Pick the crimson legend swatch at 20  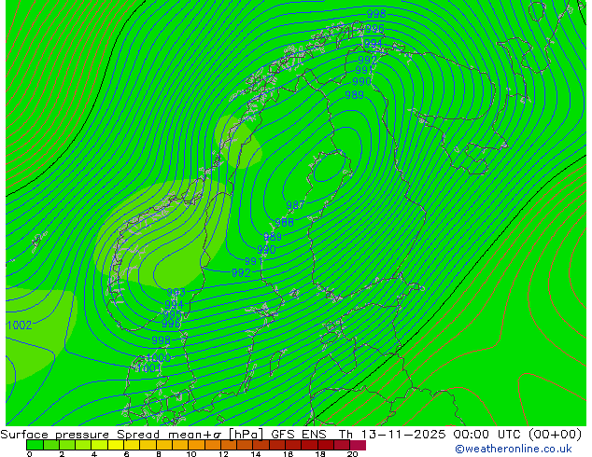pyautogui.click(x=358, y=445)
